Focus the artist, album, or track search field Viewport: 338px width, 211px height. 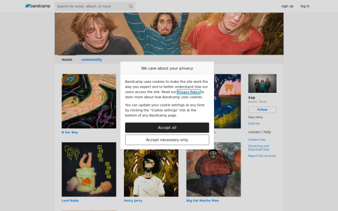pos(95,6)
